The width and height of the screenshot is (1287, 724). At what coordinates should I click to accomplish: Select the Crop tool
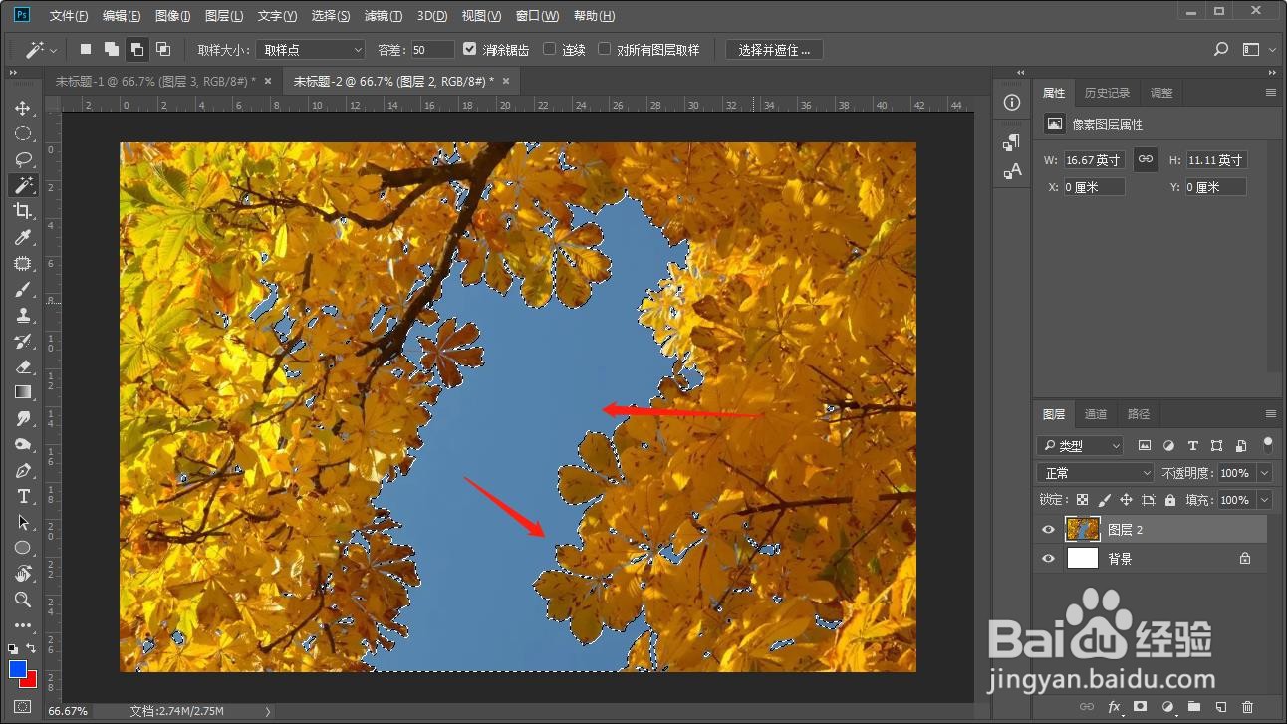pos(22,211)
